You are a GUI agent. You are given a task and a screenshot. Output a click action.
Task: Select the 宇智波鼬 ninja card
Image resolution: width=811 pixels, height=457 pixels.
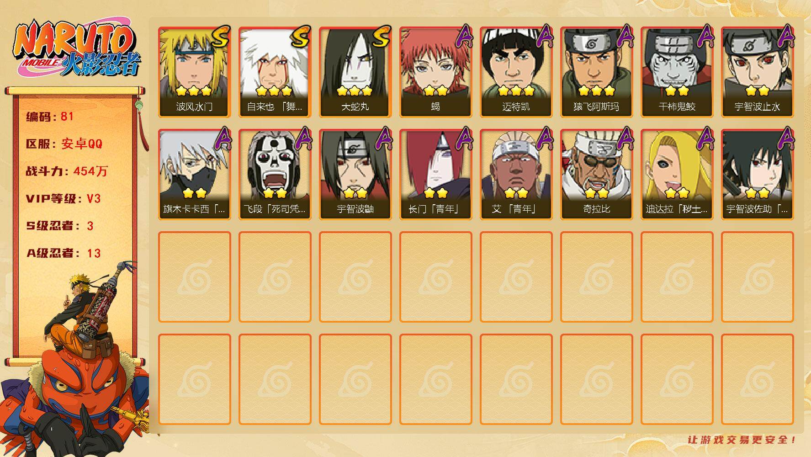click(x=355, y=174)
